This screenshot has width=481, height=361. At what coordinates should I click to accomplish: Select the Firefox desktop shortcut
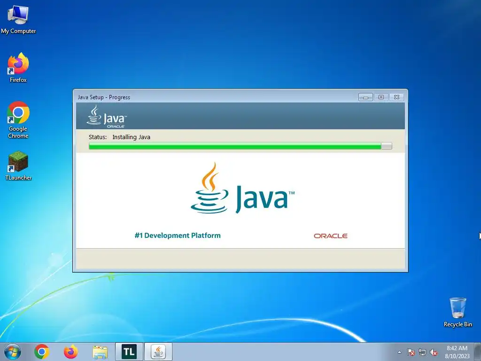point(18,68)
